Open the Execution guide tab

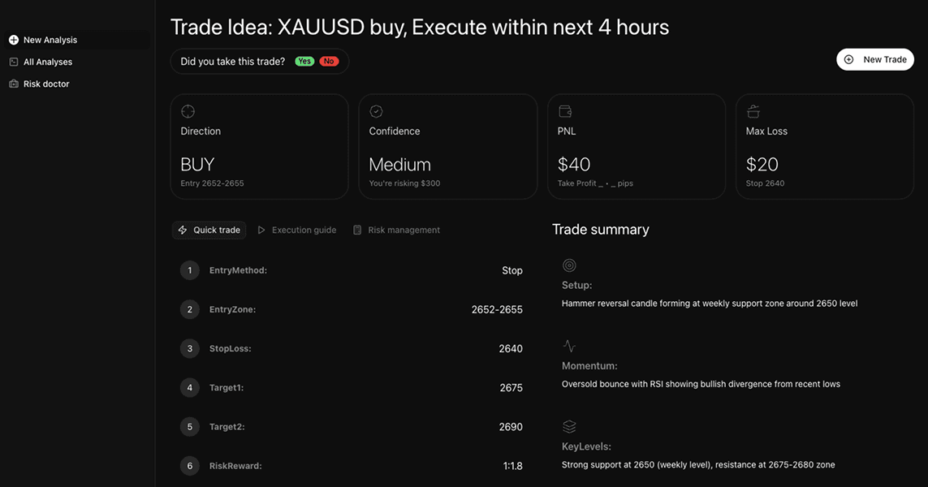click(297, 231)
